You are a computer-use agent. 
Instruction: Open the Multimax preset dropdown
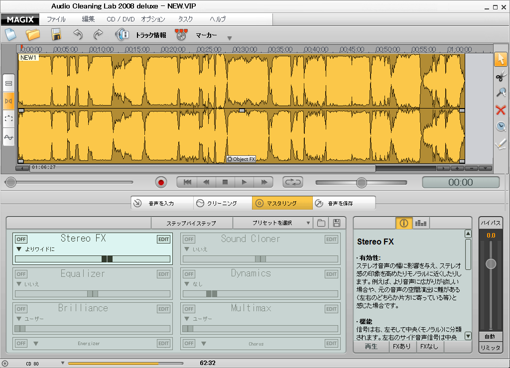[187, 319]
